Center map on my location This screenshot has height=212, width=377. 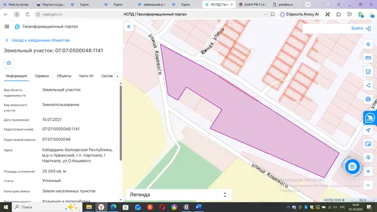point(368,130)
